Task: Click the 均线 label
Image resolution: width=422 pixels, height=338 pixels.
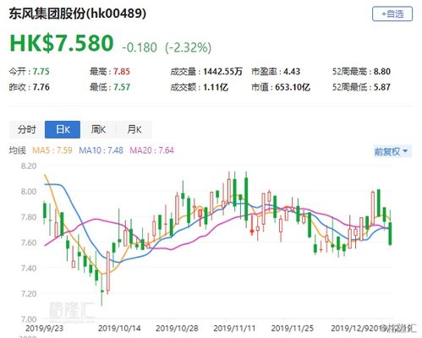Action: coord(18,150)
